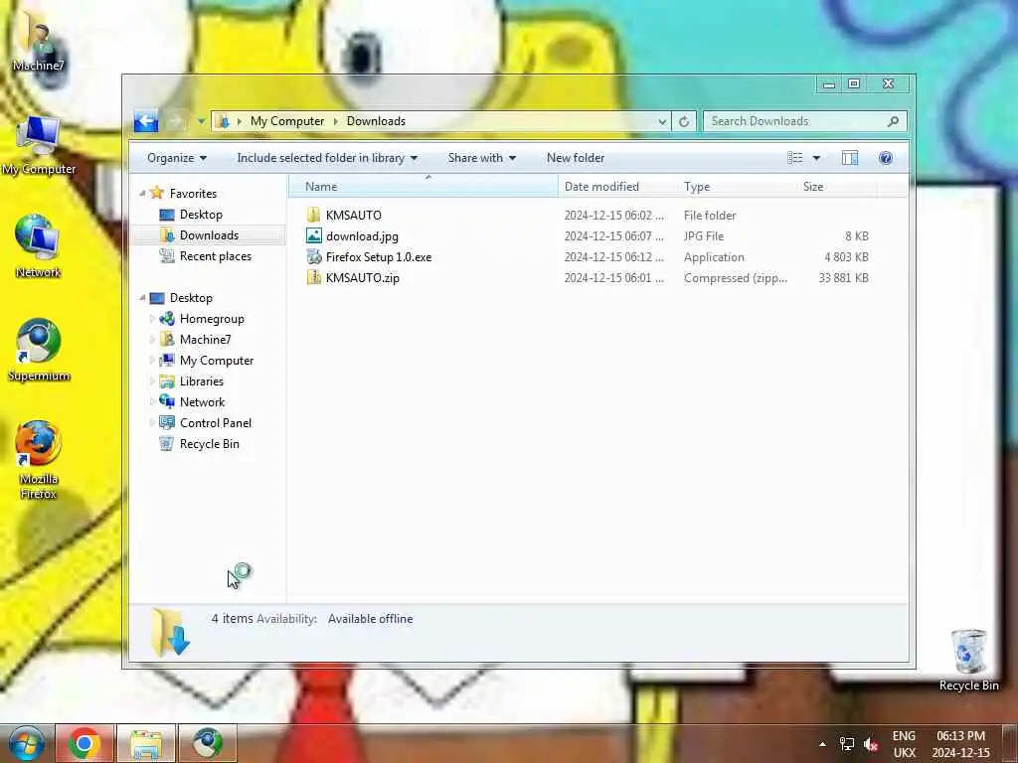1018x763 pixels.
Task: Launch Mozilla Firefox desktop shortcut
Action: point(39,459)
